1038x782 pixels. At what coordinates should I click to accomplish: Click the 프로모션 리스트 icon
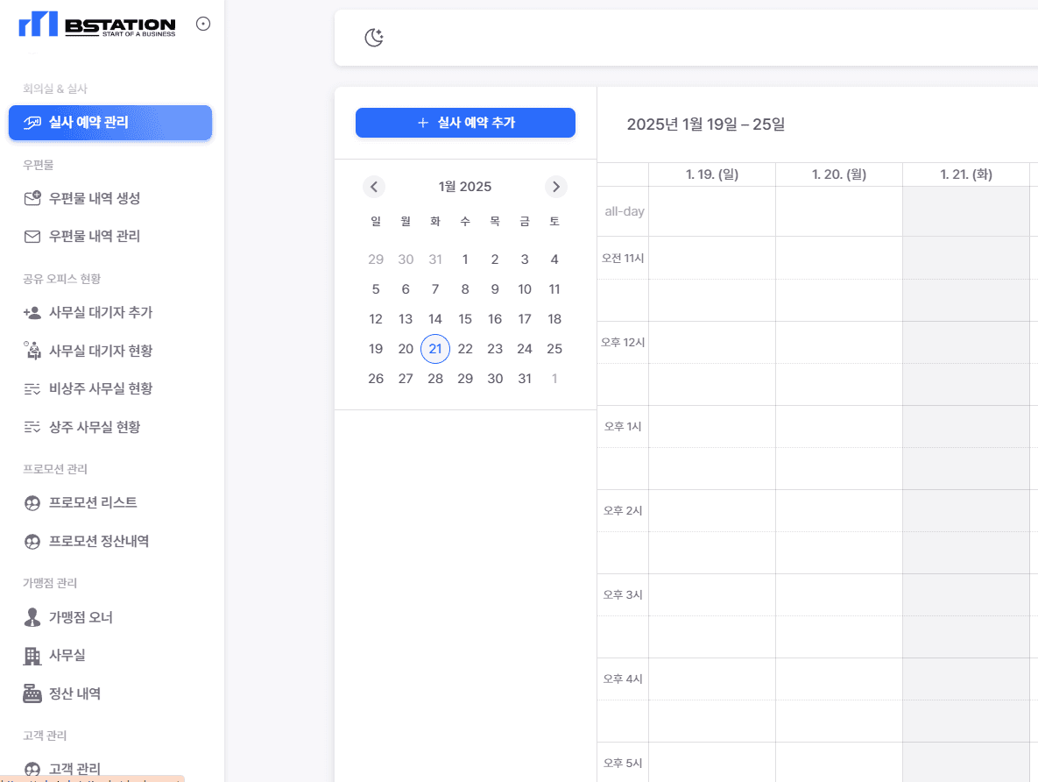coord(32,503)
